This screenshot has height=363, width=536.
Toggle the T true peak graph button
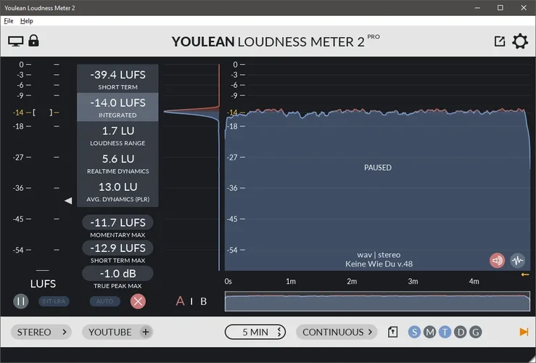click(x=445, y=333)
